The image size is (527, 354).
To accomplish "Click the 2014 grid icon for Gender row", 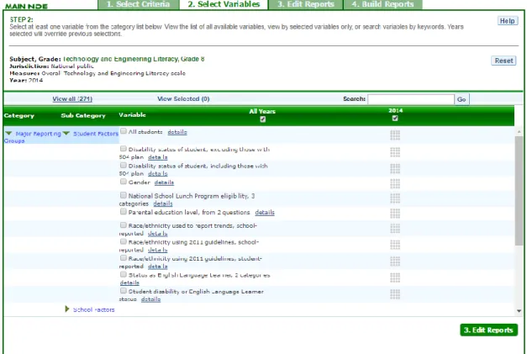I will (395, 183).
